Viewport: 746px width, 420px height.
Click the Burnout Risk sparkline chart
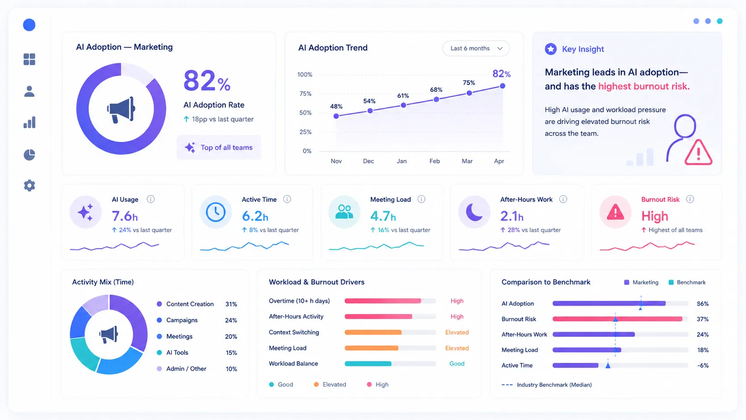pyautogui.click(x=647, y=246)
